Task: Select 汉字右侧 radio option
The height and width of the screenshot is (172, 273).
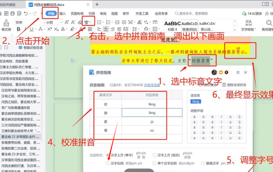Action: coord(107,163)
